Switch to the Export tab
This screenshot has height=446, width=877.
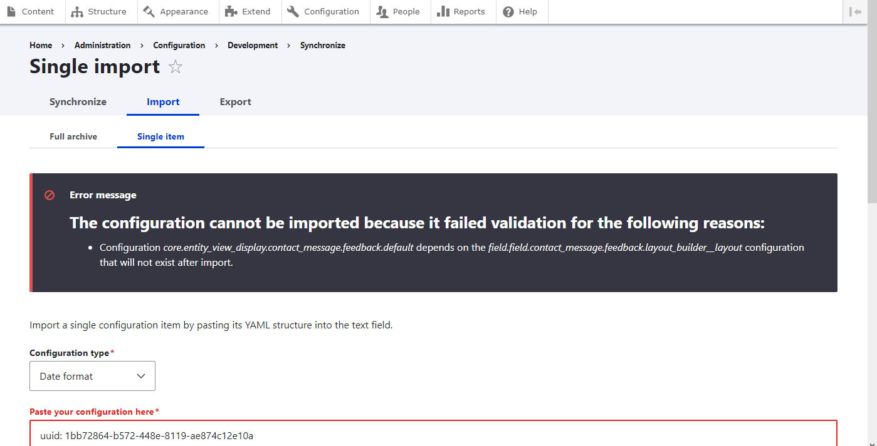click(235, 102)
